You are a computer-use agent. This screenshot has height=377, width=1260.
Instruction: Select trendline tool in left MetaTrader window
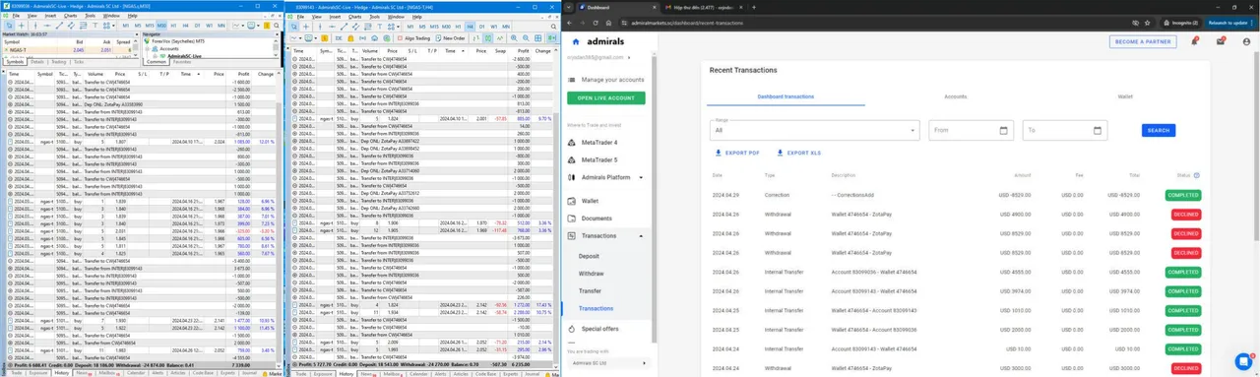click(59, 26)
